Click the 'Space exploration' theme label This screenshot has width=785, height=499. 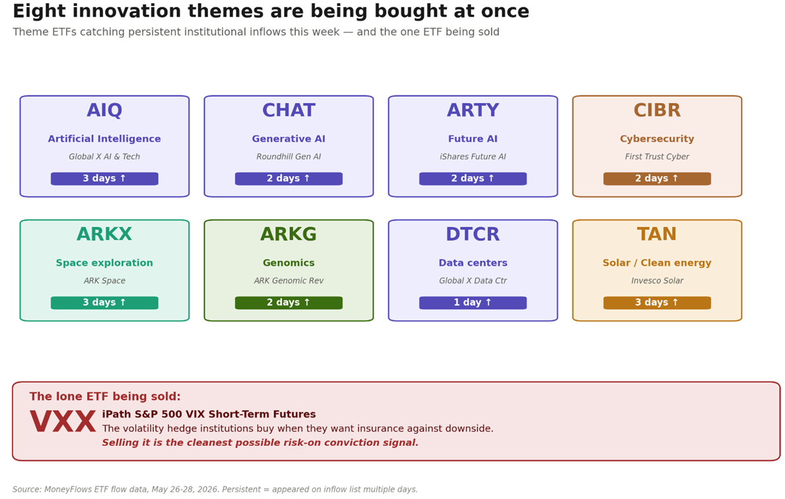104,263
